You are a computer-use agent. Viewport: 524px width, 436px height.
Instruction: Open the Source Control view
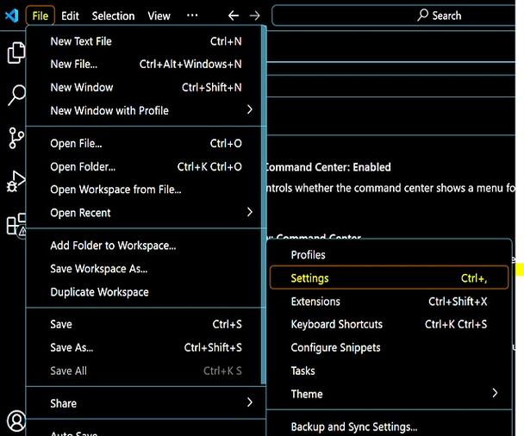click(x=16, y=138)
